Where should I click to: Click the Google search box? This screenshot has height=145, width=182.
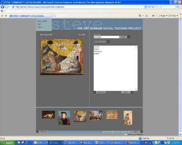pyautogui.click(x=165, y=7)
